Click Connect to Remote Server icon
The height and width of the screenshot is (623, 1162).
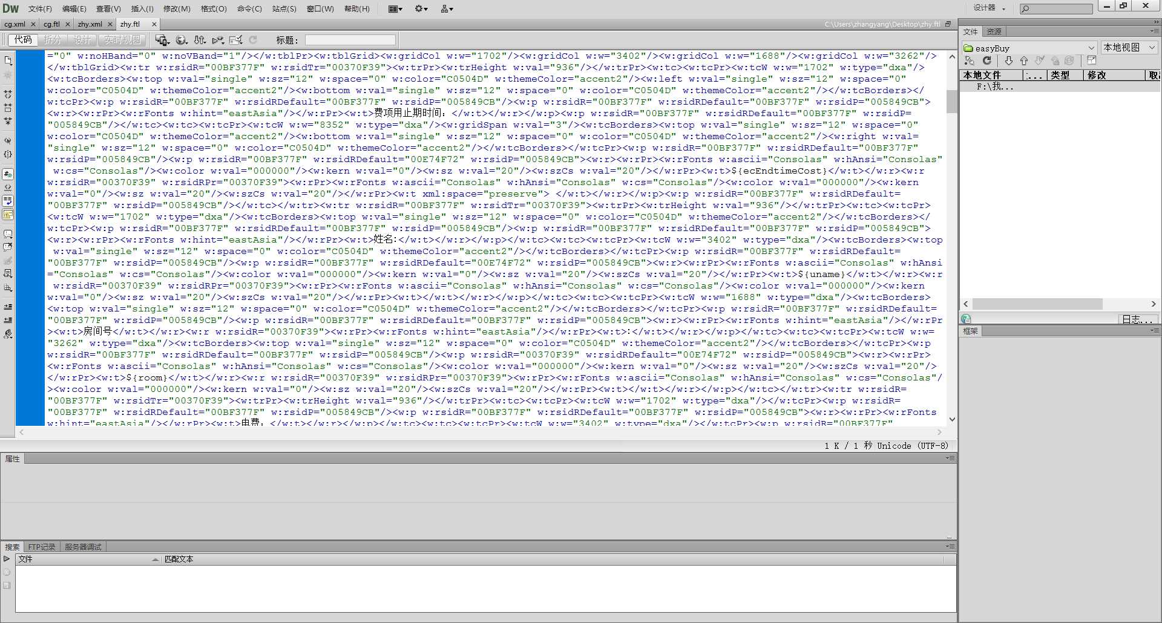tap(970, 60)
